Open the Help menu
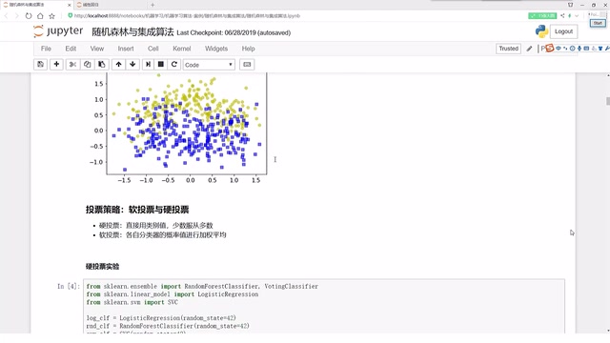The height and width of the screenshot is (343, 610). click(x=248, y=49)
